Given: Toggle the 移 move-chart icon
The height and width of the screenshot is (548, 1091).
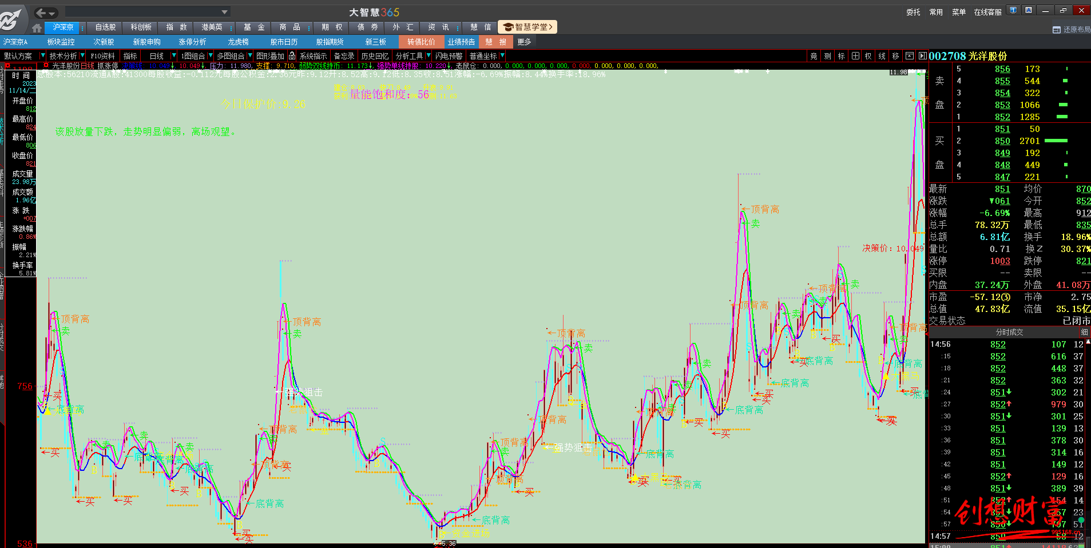Looking at the screenshot, I should pyautogui.click(x=896, y=56).
